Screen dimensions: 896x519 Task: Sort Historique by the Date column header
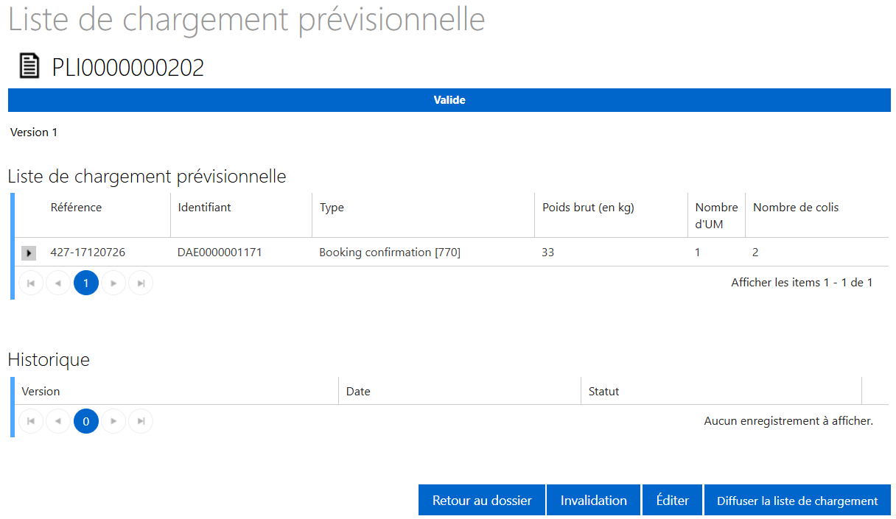click(358, 392)
